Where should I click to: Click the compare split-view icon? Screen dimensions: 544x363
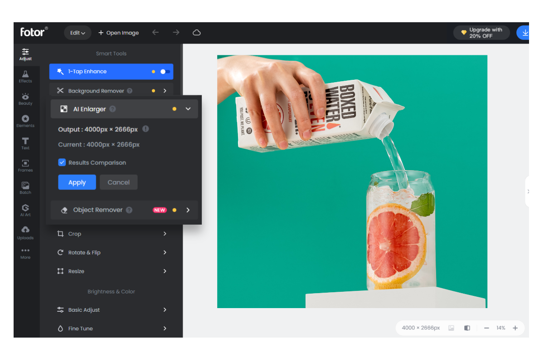(467, 328)
